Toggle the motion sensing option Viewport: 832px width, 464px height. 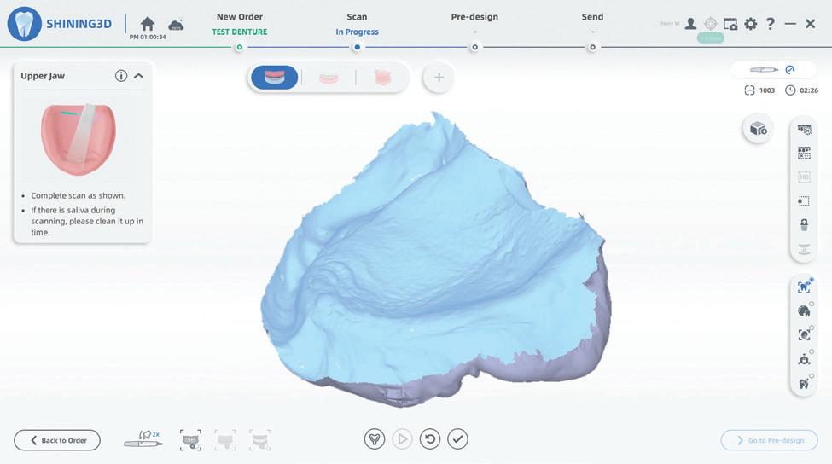(805, 360)
